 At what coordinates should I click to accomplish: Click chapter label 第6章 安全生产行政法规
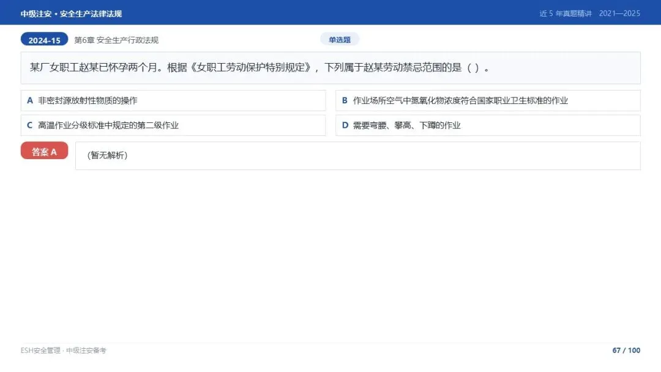116,40
